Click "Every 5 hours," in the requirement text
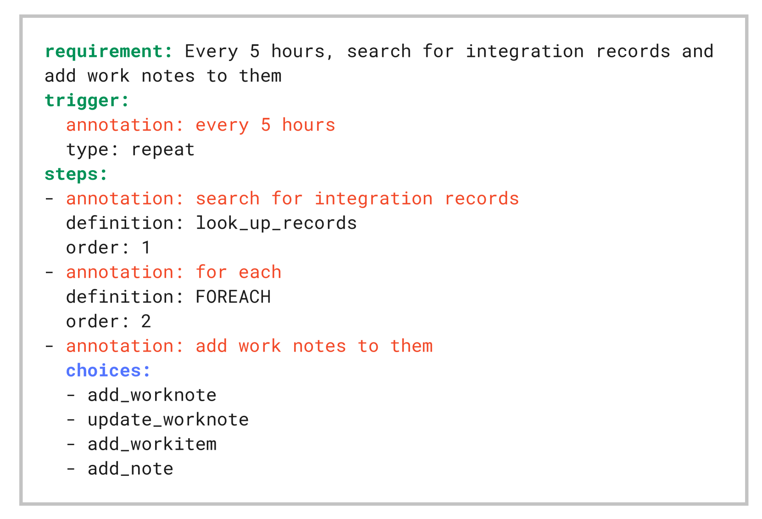 click(x=259, y=51)
